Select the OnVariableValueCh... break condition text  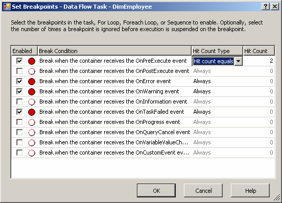[114, 143]
